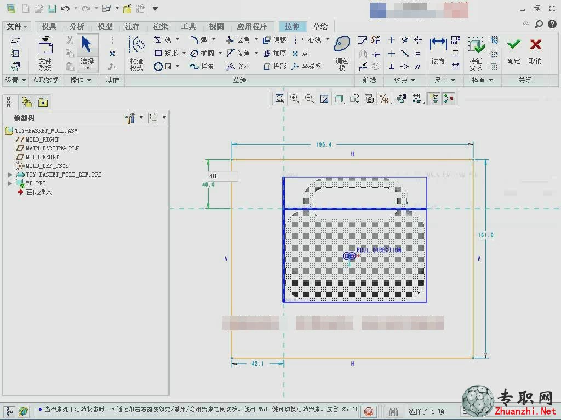Open the 操作 group dropdown
This screenshot has height=420, width=561.
pos(81,80)
